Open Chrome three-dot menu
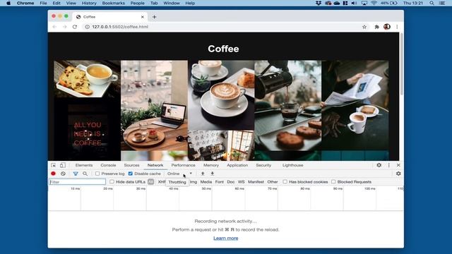The image size is (452, 254). tap(397, 27)
